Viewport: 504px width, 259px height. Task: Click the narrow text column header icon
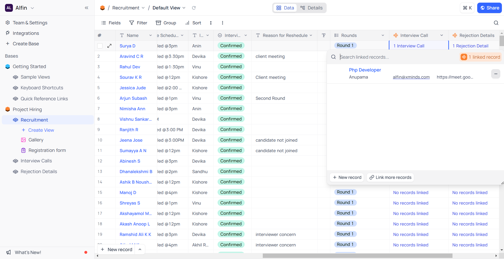pyautogui.click(x=324, y=35)
